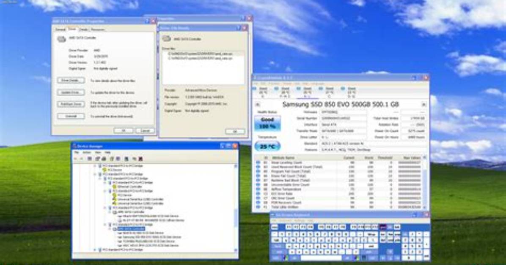Select TOSHIBA SCSI Disk Device in the tree
Screen dimensions: 506x265
[149, 241]
